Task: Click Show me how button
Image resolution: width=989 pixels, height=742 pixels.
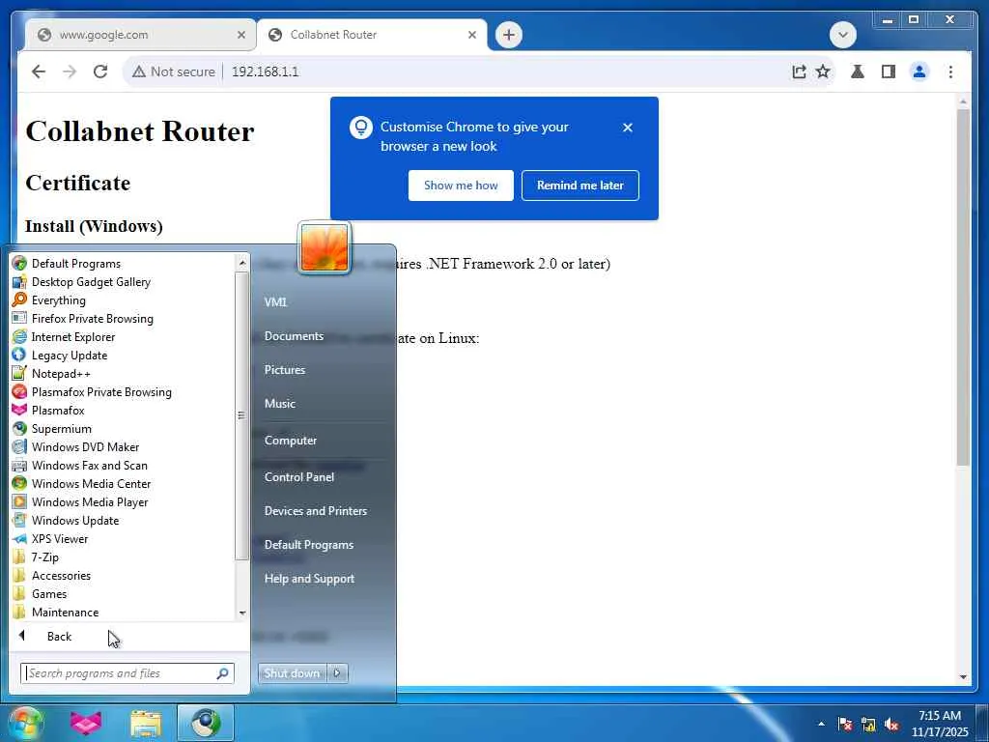Action: point(461,185)
